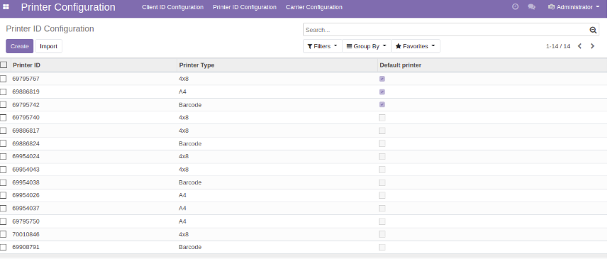610x259 pixels.
Task: Click A4 type in row 69886819
Action: pyautogui.click(x=182, y=92)
